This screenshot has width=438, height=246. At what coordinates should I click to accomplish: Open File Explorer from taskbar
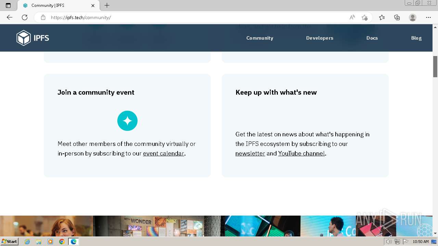coord(39,242)
